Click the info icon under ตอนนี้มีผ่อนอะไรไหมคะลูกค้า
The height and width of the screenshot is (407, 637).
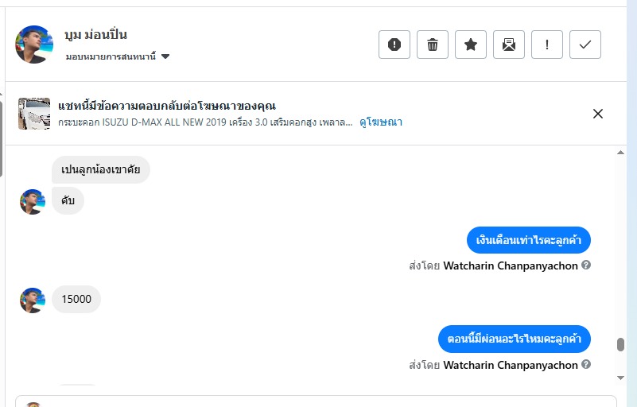coord(586,365)
